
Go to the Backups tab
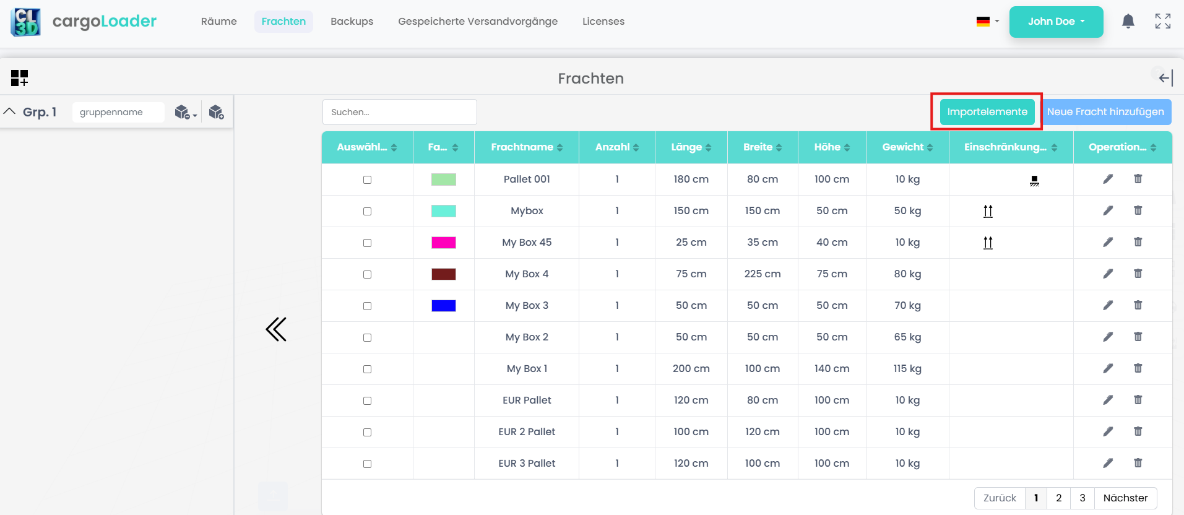click(x=352, y=22)
